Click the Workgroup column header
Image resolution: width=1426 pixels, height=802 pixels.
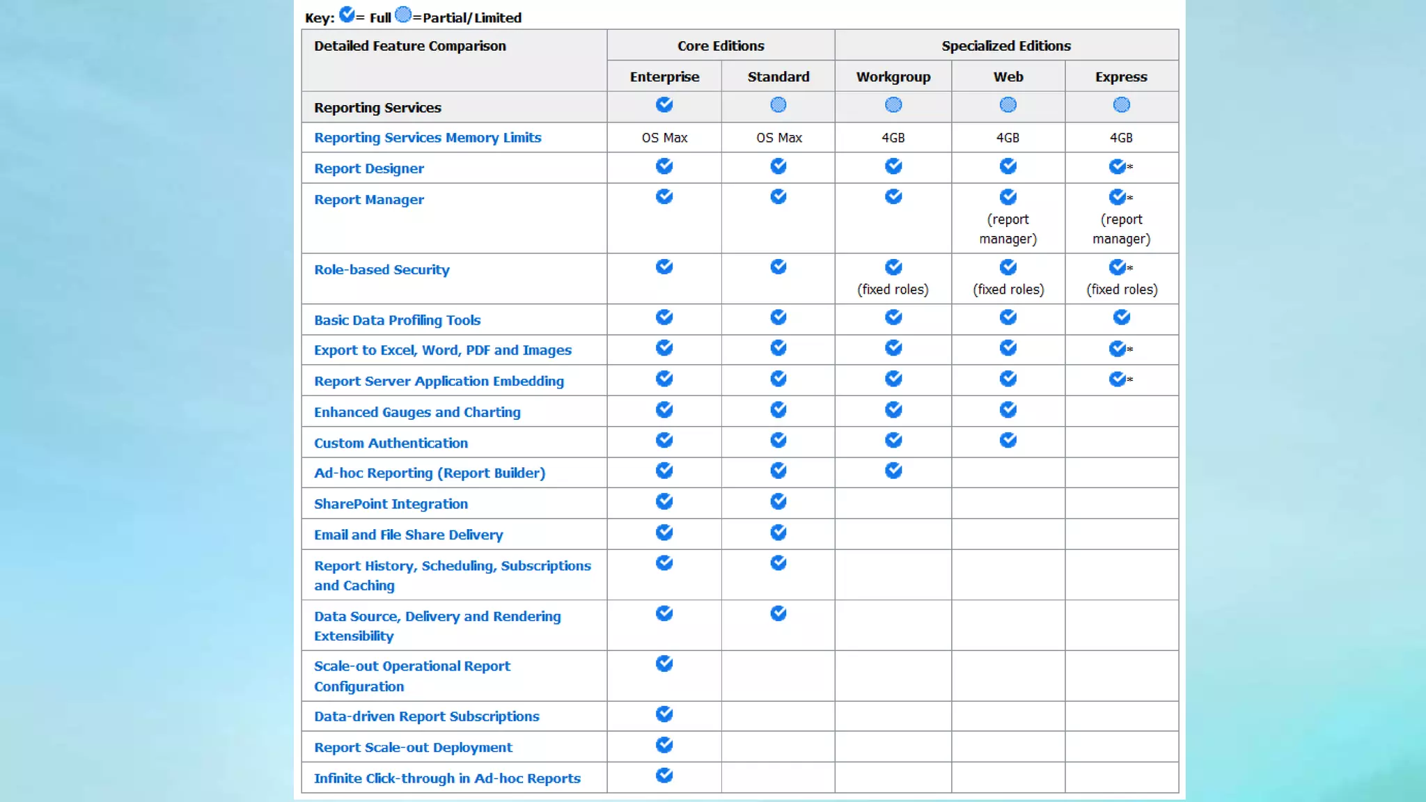coord(893,77)
